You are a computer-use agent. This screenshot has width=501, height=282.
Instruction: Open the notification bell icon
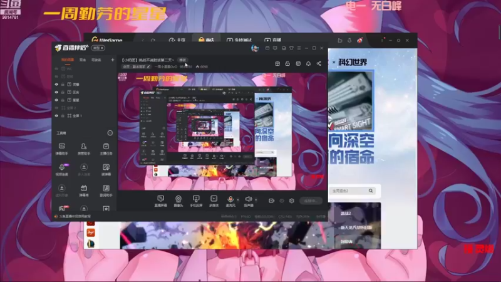[308, 63]
